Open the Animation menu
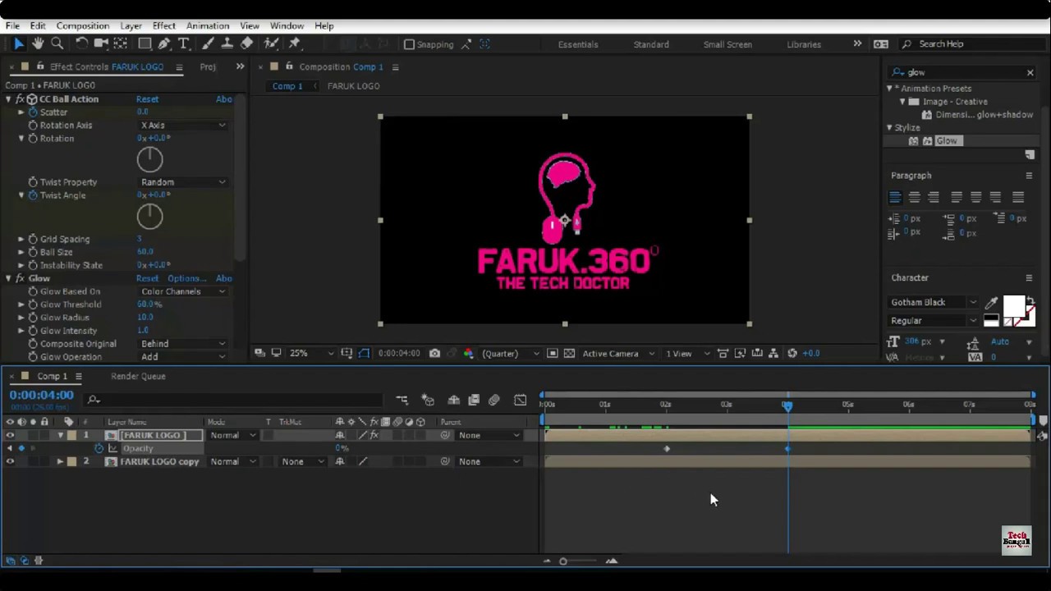1051x591 pixels. tap(207, 25)
